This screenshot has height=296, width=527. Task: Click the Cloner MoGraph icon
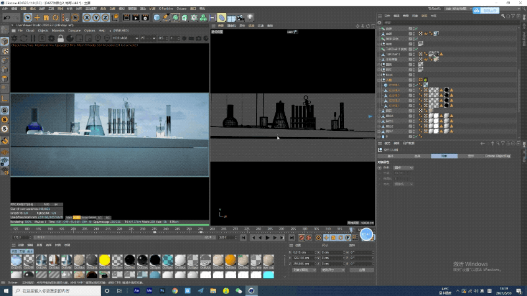coord(203,18)
